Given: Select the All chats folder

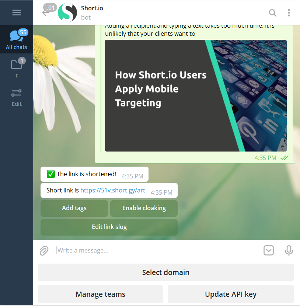Looking at the screenshot, I should [x=17, y=39].
